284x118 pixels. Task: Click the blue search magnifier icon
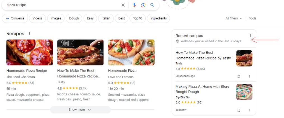[x=152, y=5]
